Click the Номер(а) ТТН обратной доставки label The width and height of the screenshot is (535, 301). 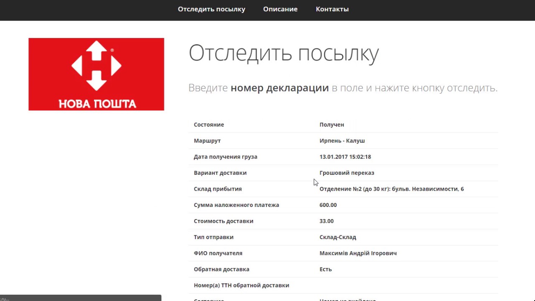(x=241, y=286)
